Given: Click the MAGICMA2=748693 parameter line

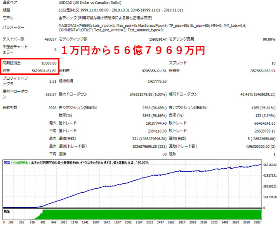Looking at the screenshot, I should [153, 26].
